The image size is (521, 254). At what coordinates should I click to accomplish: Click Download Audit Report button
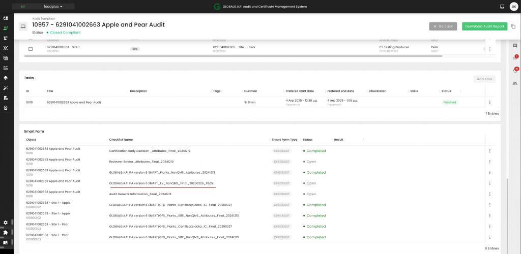point(484,26)
